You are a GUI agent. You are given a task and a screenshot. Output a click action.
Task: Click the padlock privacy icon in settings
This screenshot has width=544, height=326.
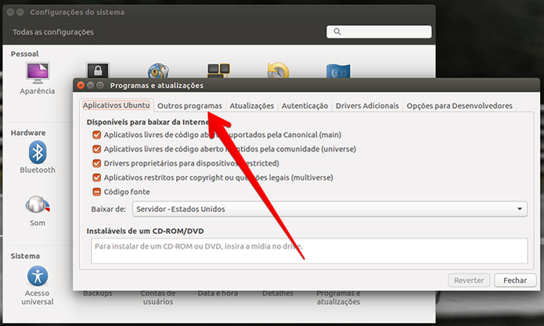coord(98,70)
